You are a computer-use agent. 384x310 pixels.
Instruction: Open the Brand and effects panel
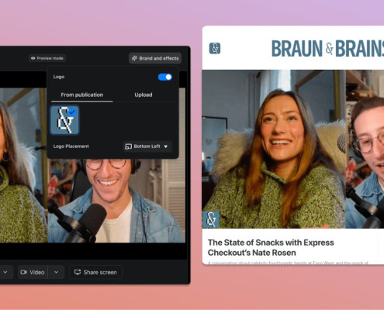click(155, 58)
